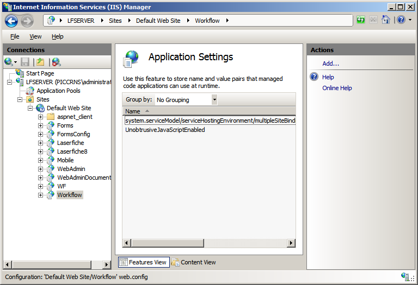Click Workflow in the address breadcrumb
418x285 pixels.
(207, 21)
